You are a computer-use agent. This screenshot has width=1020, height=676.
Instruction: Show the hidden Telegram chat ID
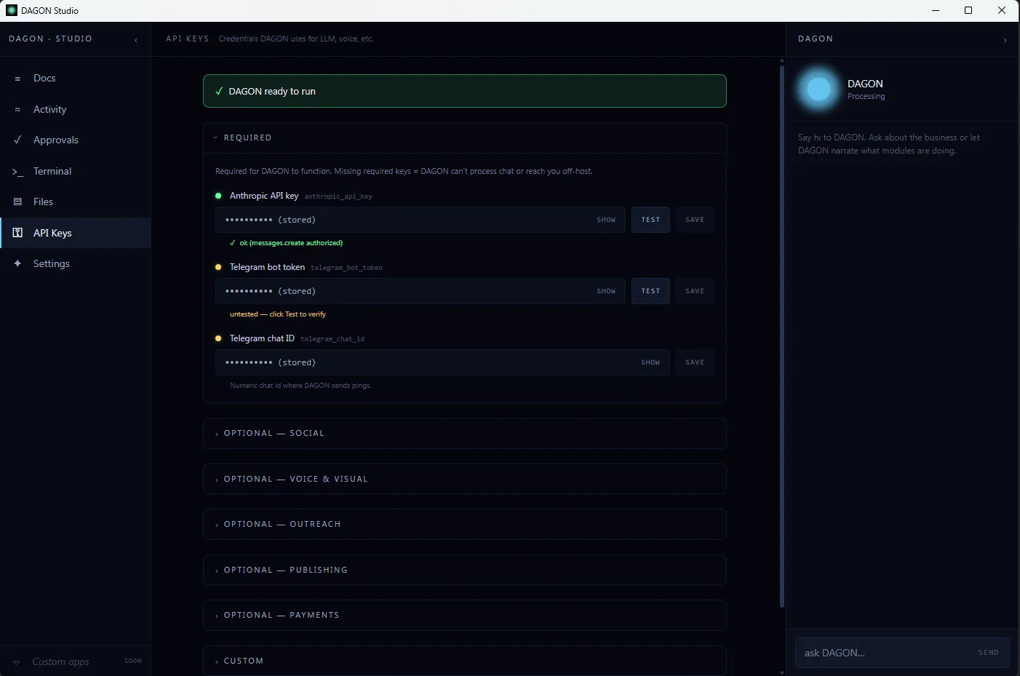point(650,362)
